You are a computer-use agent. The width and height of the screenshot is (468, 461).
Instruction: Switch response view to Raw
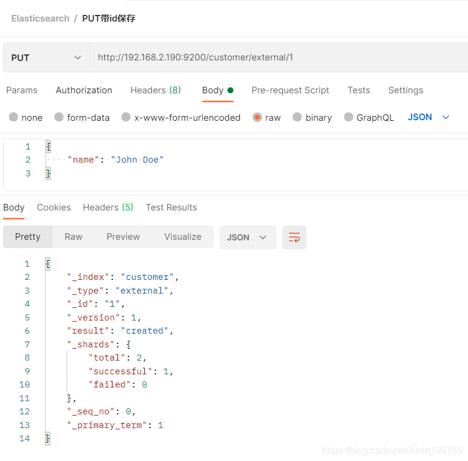74,237
